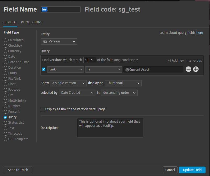Click inside the Field Name text box
210x176 pixels.
pos(61,9)
